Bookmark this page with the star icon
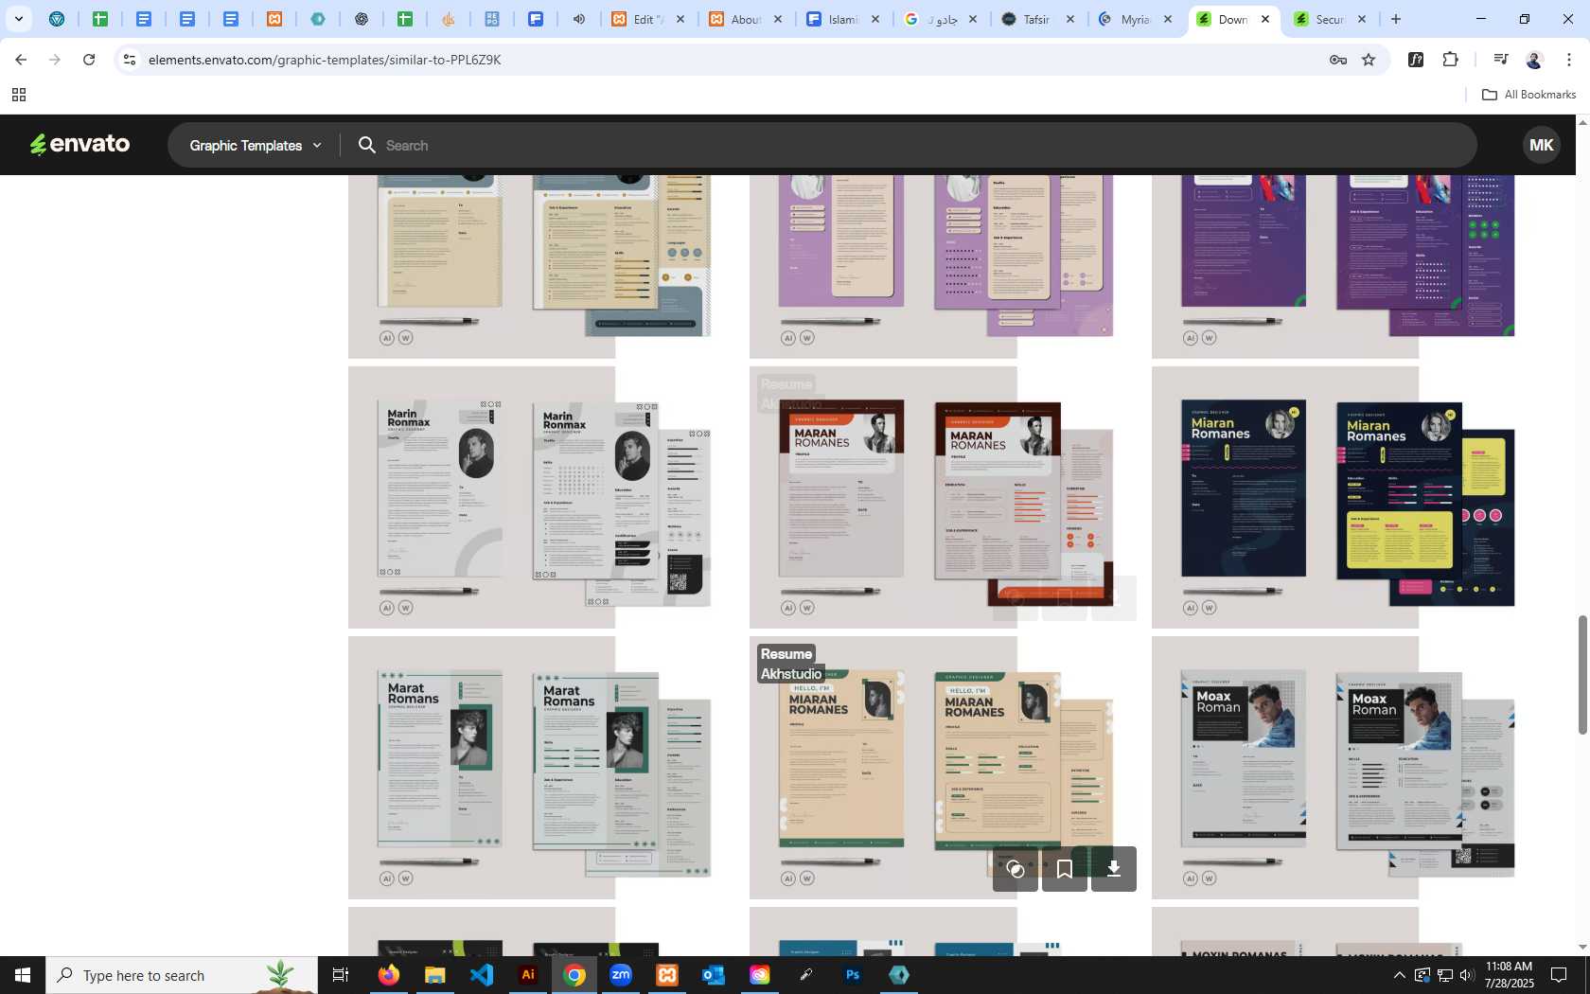Image resolution: width=1590 pixels, height=994 pixels. 1369,60
